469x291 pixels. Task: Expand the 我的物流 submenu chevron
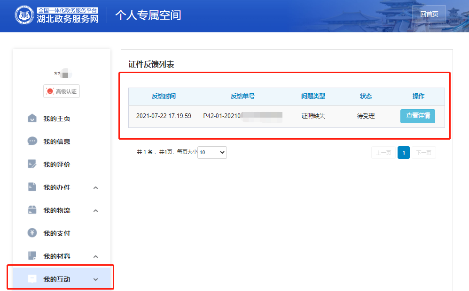[x=96, y=210]
